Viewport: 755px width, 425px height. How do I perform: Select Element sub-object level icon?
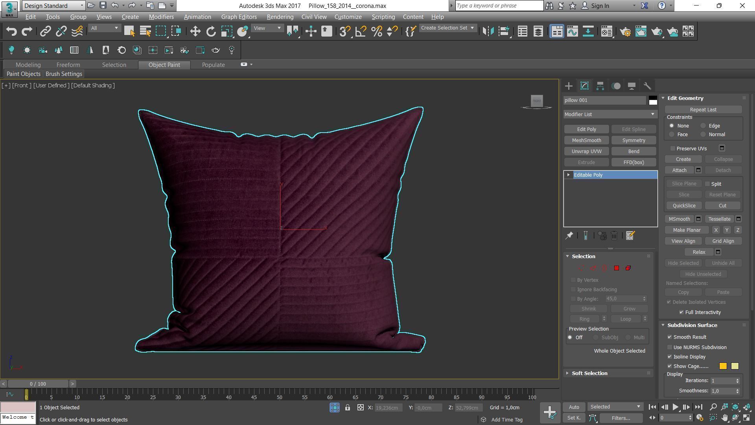click(628, 268)
